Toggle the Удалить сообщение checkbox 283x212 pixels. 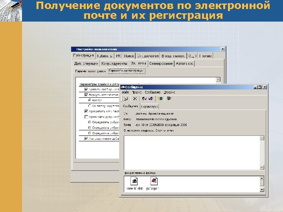[86, 90]
